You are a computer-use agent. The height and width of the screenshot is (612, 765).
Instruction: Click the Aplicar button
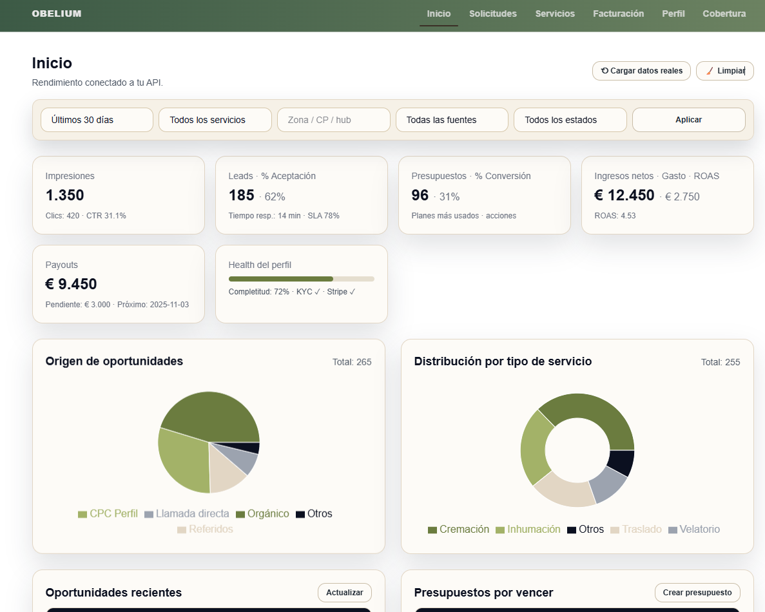coord(688,119)
